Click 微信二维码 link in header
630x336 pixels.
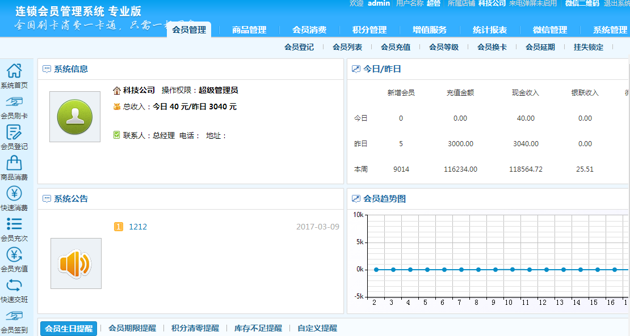pos(582,3)
